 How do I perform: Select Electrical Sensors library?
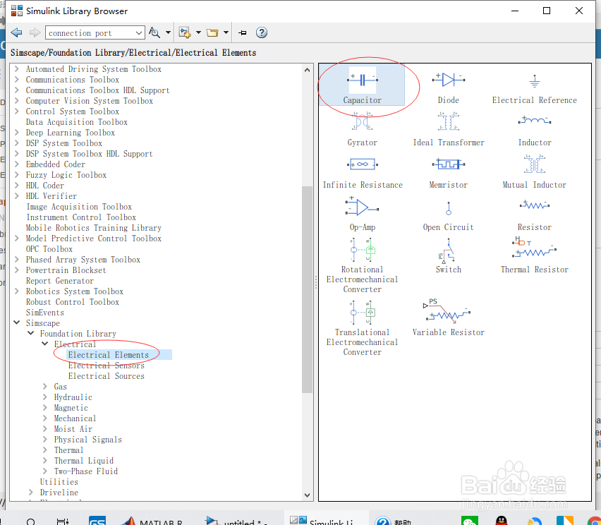click(x=107, y=366)
